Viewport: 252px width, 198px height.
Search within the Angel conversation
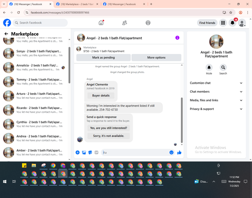(x=223, y=68)
